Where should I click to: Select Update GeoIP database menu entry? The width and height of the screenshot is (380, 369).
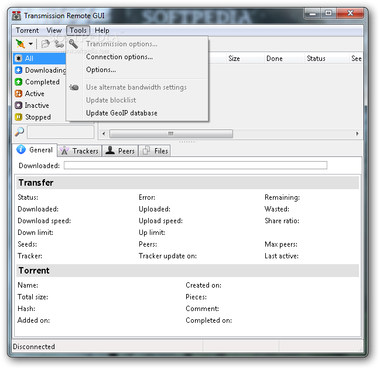click(x=137, y=113)
